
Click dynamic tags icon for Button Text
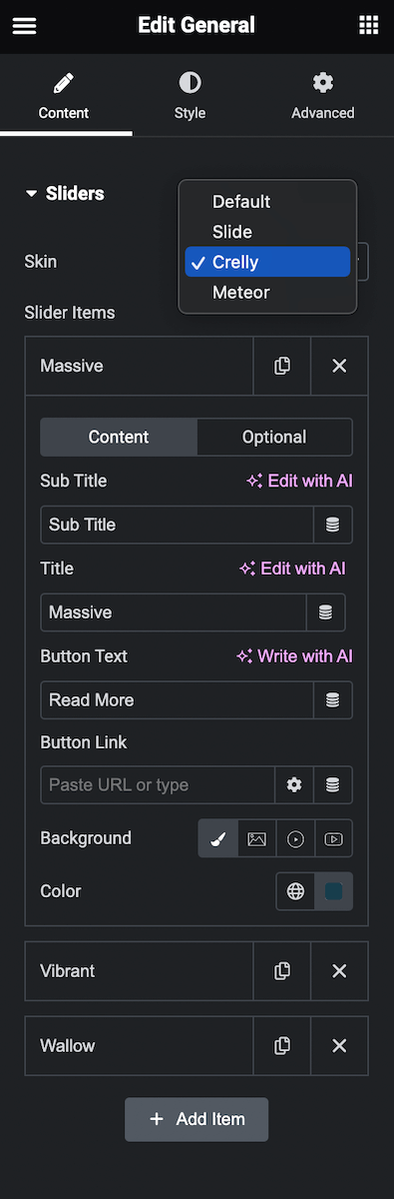coord(333,700)
